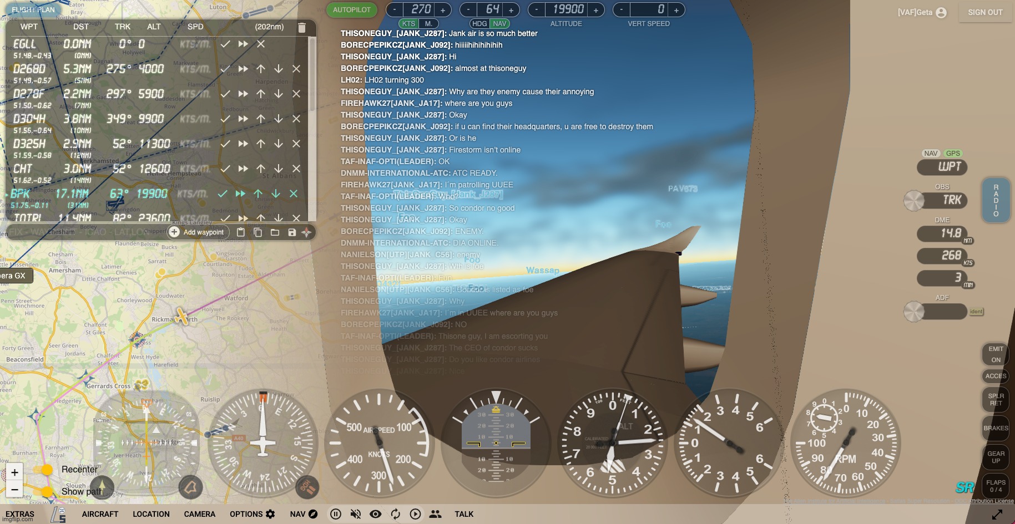1015x524 pixels.
Task: Reset the flight with circular arrows icon
Action: pyautogui.click(x=396, y=514)
